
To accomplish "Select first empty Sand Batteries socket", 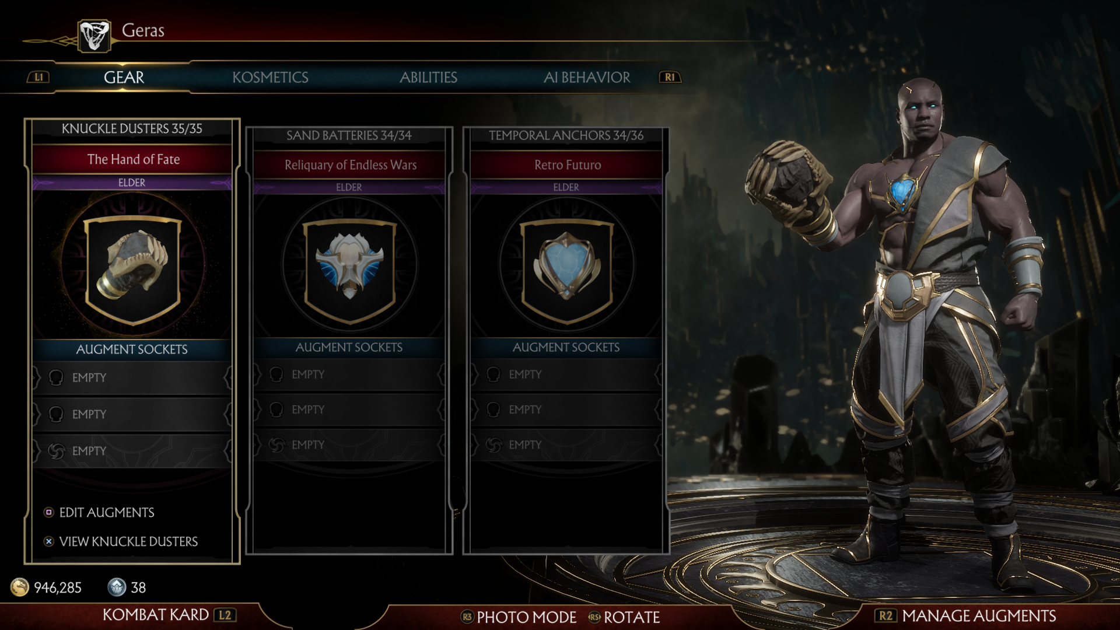I will (x=349, y=374).
